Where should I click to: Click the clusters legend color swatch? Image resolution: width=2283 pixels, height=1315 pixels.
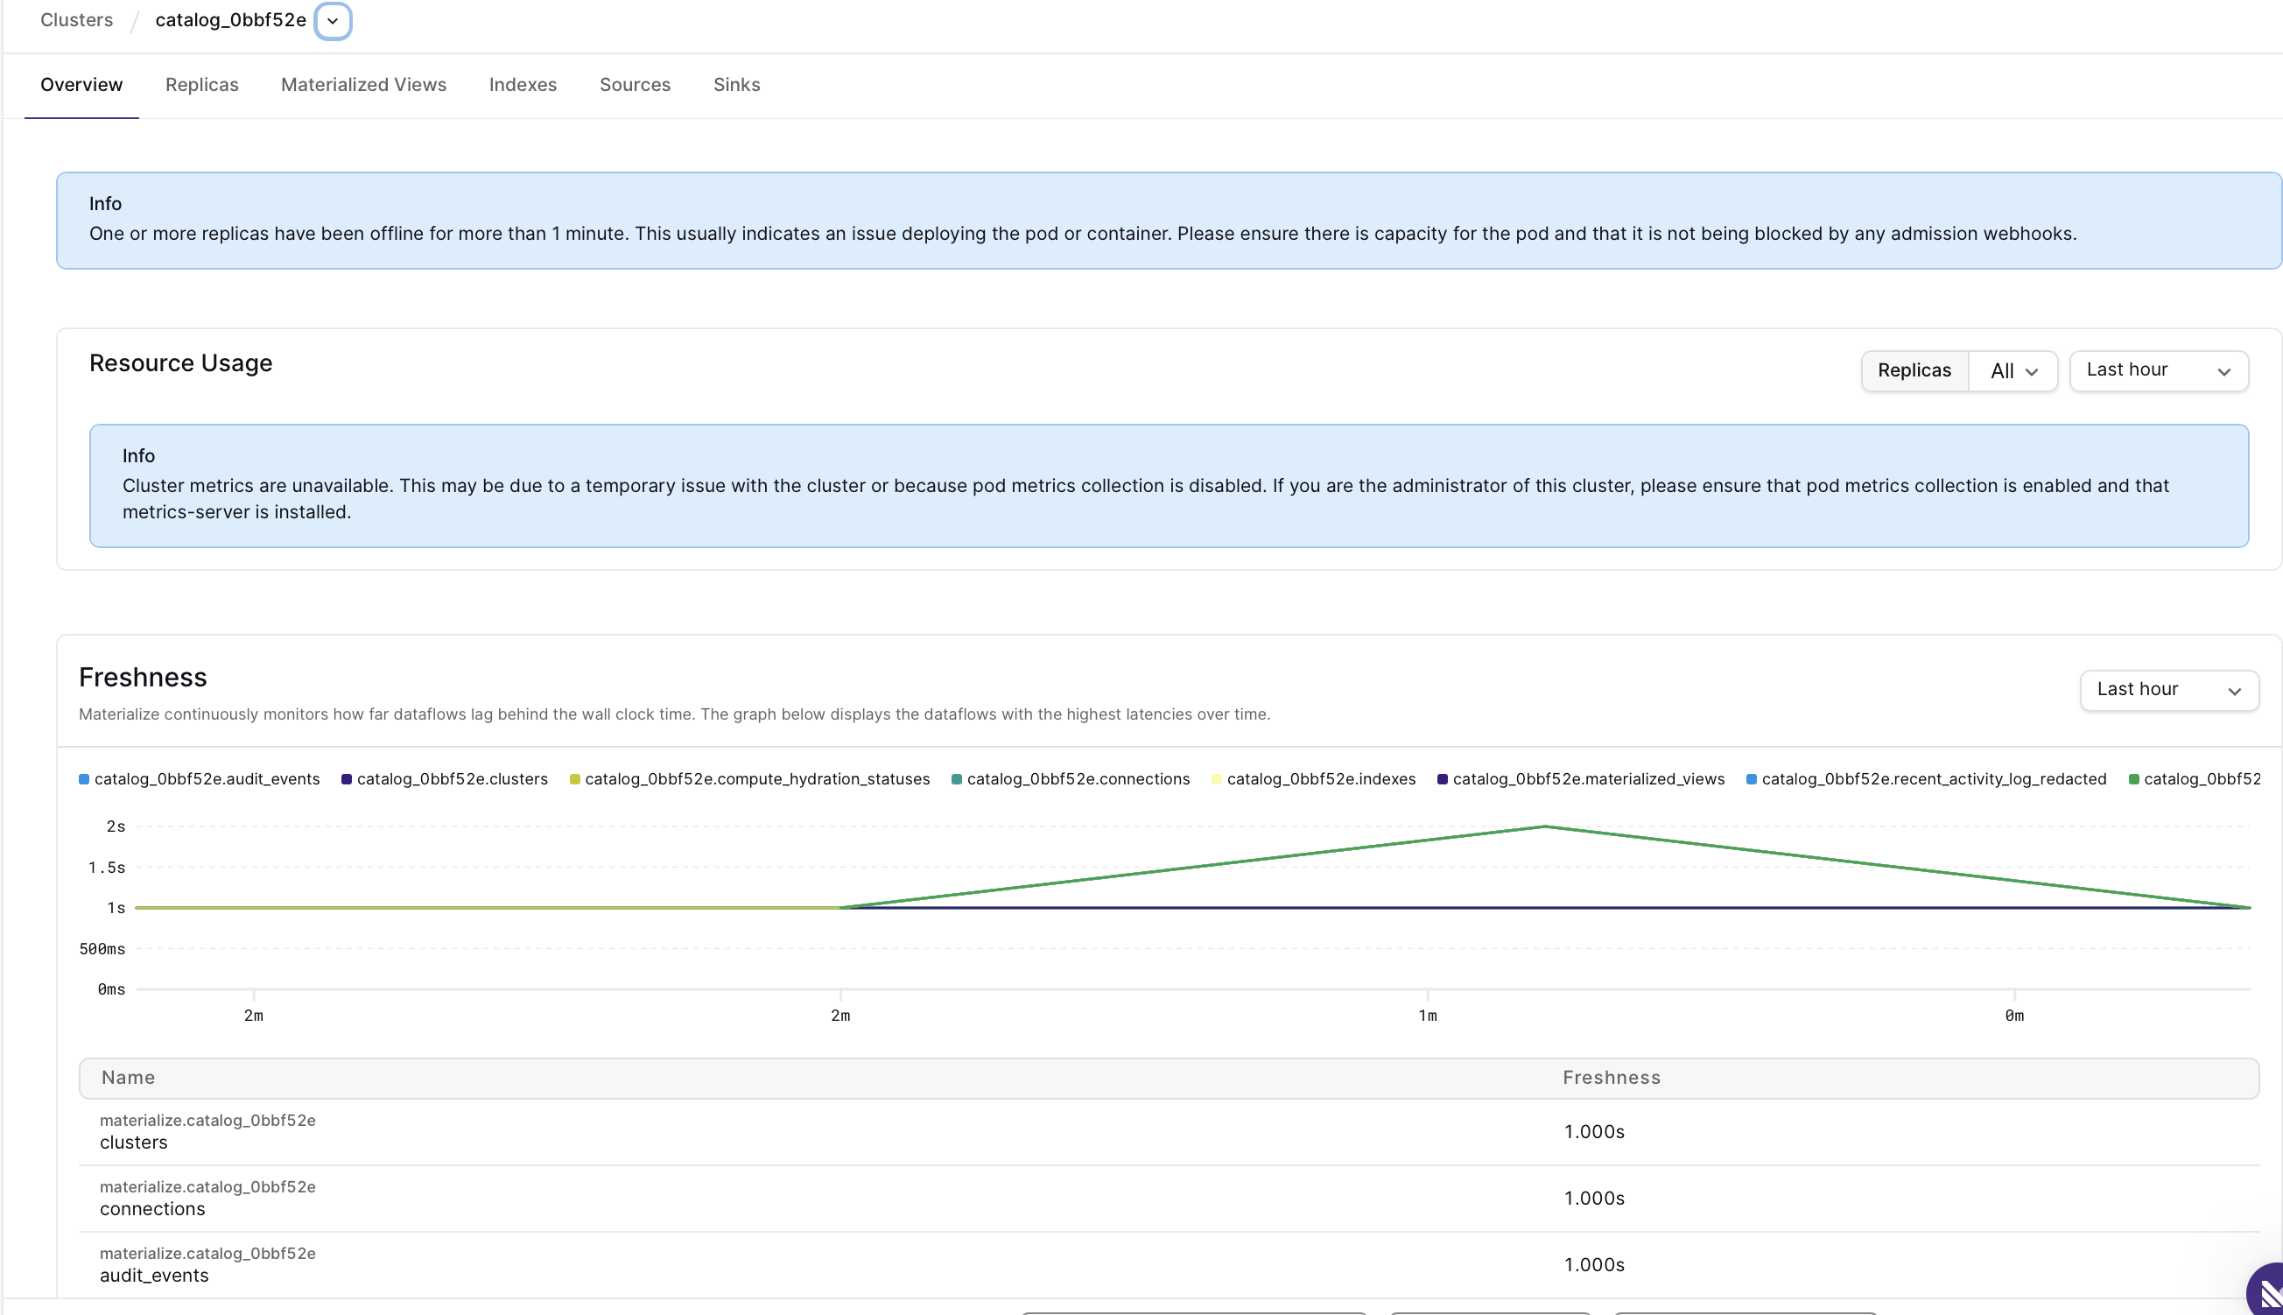point(347,779)
